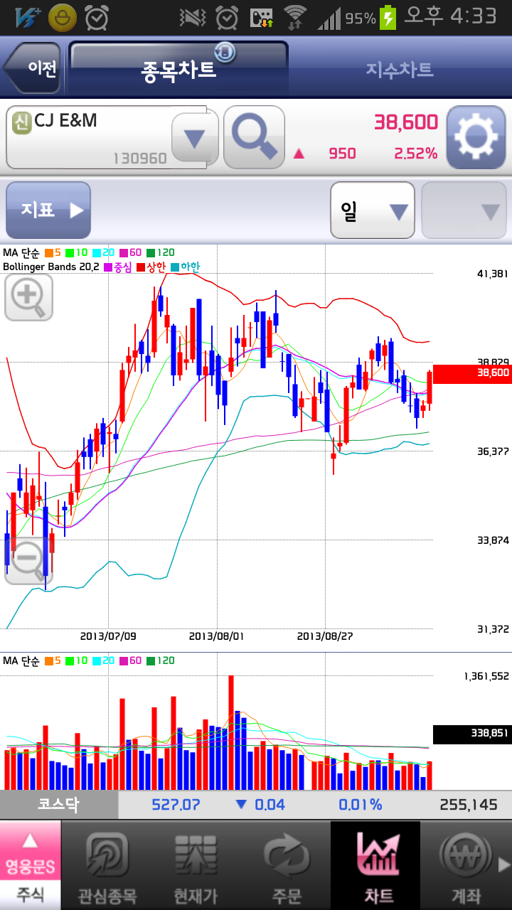Tap the Wi-Fi status icon
The height and width of the screenshot is (910, 512).
pyautogui.click(x=294, y=17)
